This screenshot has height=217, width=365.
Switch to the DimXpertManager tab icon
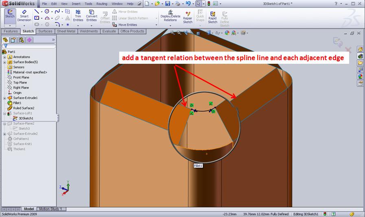[29, 40]
